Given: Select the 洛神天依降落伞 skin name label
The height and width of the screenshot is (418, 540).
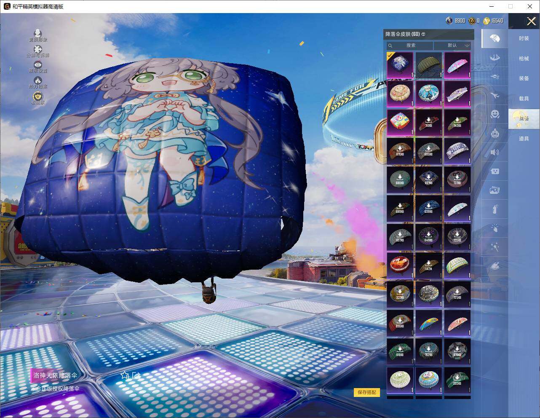Looking at the screenshot, I should (55, 375).
